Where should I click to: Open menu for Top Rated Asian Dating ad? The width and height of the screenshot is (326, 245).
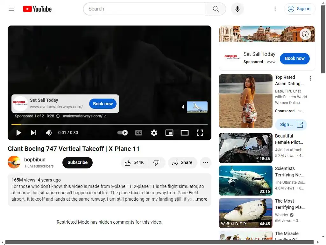coord(311,78)
